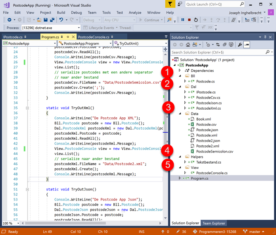Select Book.xml in Data folder
Viewport: 276px width, 235px height.
(203, 119)
